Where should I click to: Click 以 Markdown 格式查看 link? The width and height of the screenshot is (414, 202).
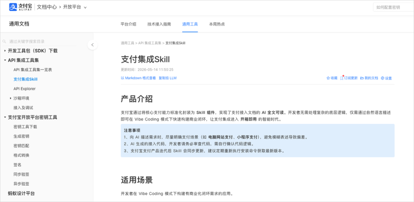click(x=138, y=78)
